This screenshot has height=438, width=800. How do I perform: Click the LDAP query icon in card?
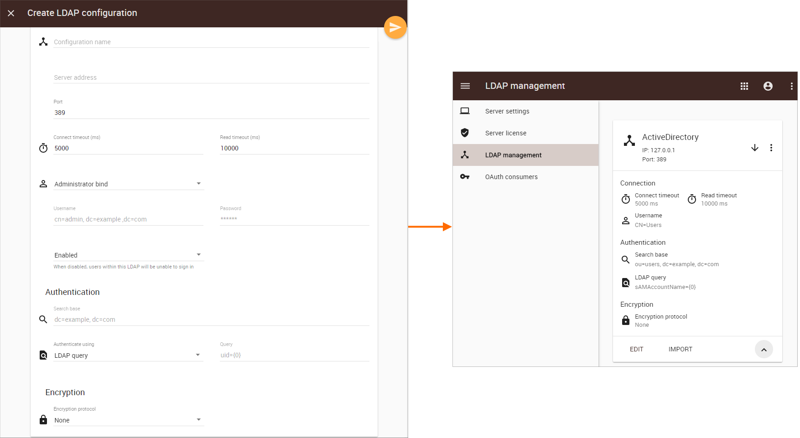coord(626,283)
